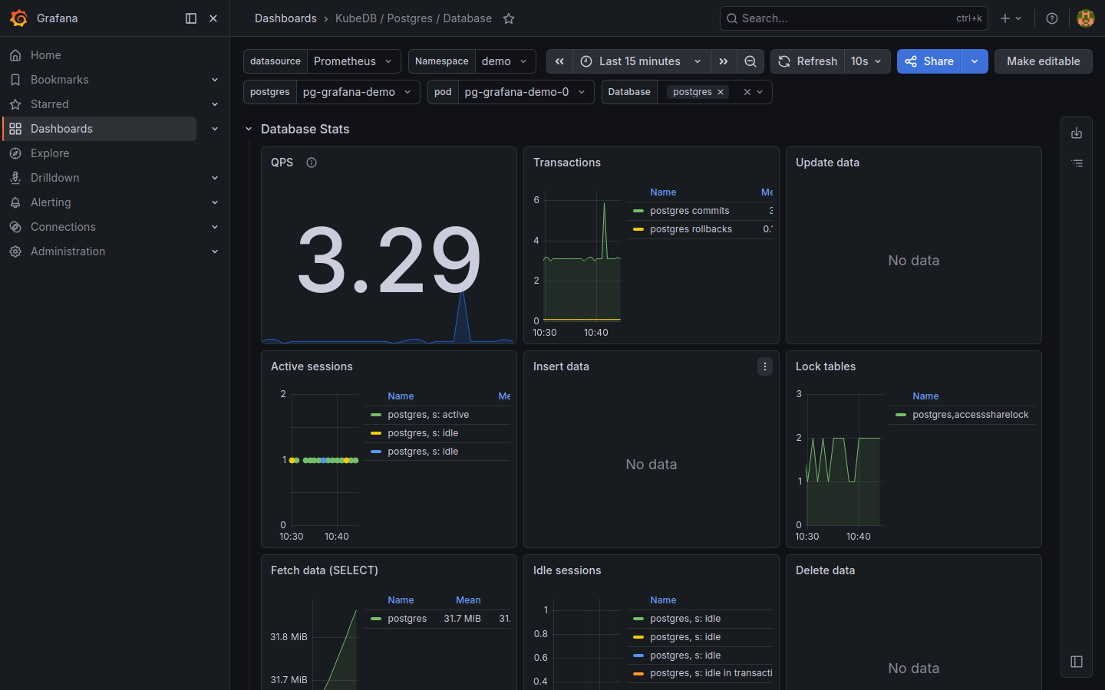
Task: Zoom out the time range
Action: point(750,61)
